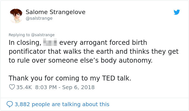Click the speech bubble conversation icon
189x111 pixels.
10,104
